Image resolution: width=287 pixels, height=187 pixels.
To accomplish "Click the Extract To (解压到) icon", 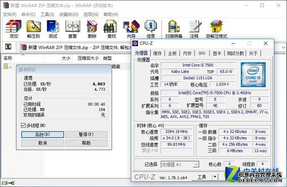I will pyautogui.click(x=34, y=29).
